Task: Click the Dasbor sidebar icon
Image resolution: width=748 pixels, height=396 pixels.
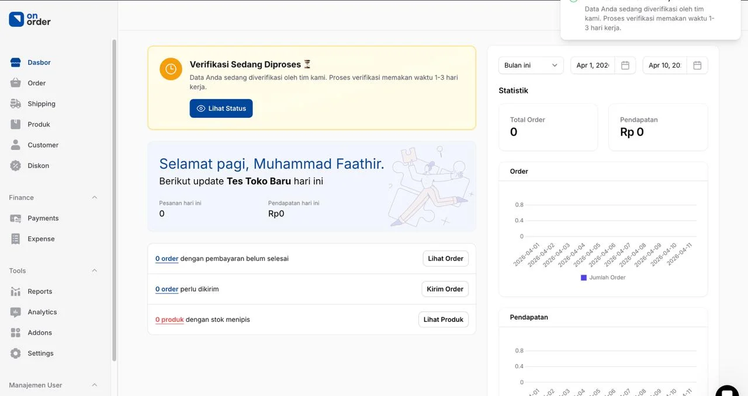Action: (16, 62)
